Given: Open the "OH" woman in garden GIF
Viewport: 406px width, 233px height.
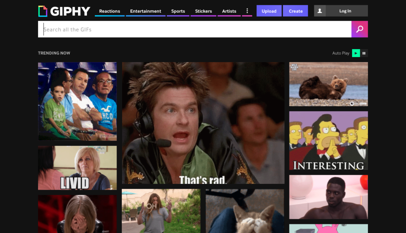Looking at the screenshot, I should [161, 211].
